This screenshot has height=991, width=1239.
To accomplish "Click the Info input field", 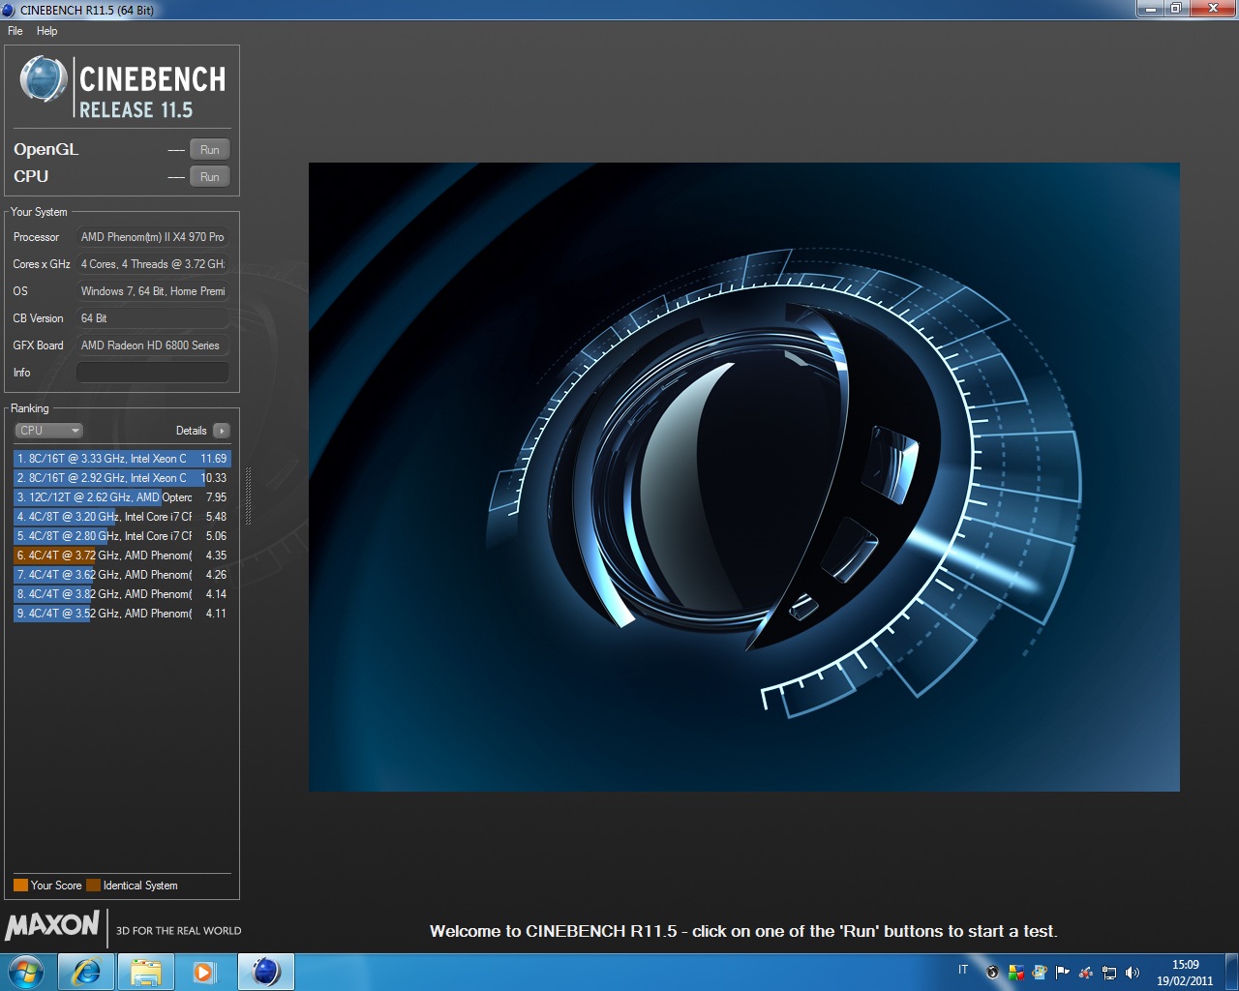I will pos(153,373).
